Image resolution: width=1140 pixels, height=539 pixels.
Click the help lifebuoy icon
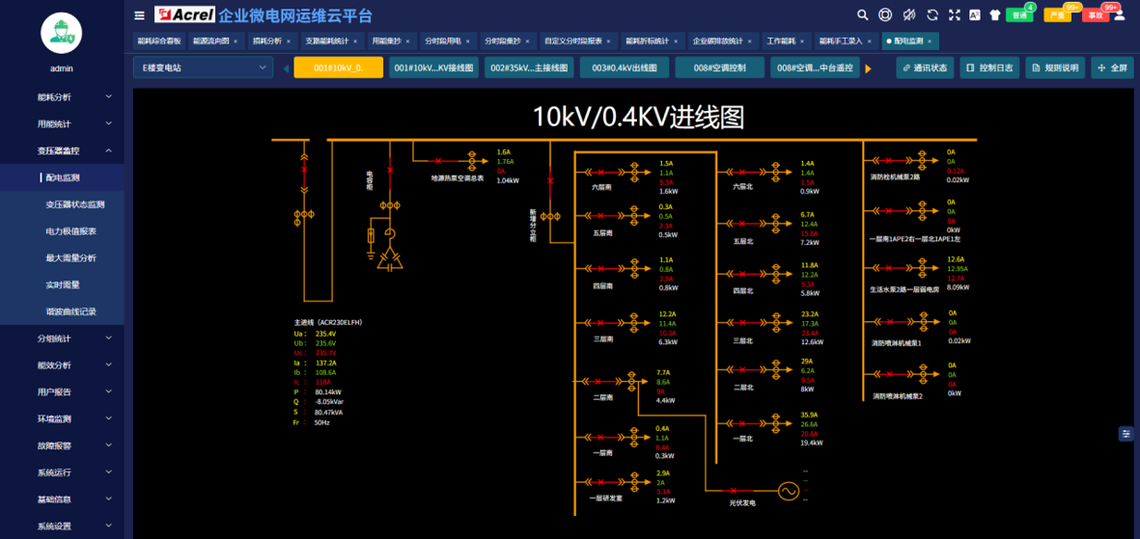885,14
